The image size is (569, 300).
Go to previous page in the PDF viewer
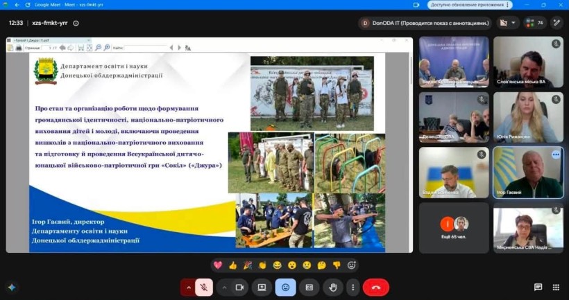coord(62,48)
